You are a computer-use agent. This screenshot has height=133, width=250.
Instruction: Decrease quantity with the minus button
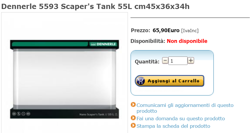165,61
